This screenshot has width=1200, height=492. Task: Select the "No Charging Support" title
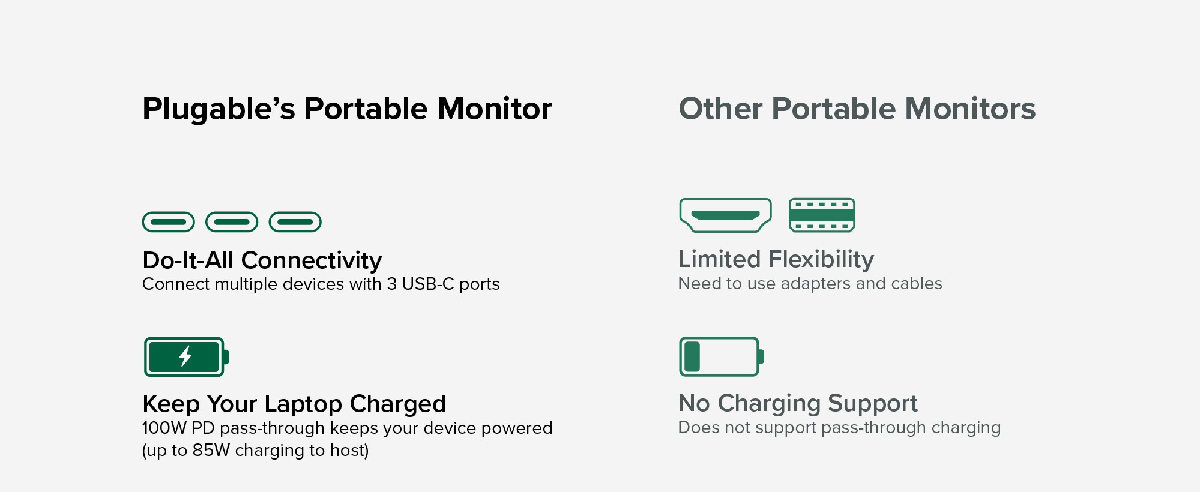(x=798, y=403)
